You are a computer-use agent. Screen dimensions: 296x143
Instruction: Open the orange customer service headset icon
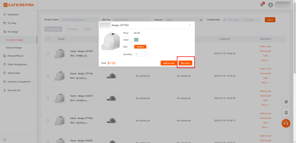click(286, 123)
